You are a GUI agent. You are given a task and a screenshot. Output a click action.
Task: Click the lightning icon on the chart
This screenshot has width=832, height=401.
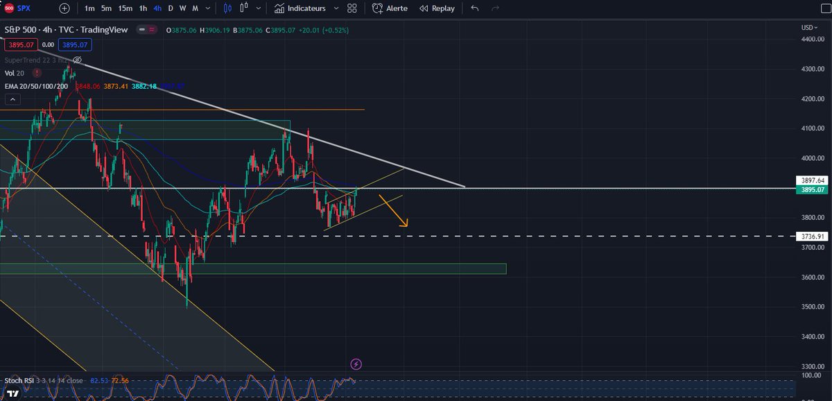pos(356,364)
